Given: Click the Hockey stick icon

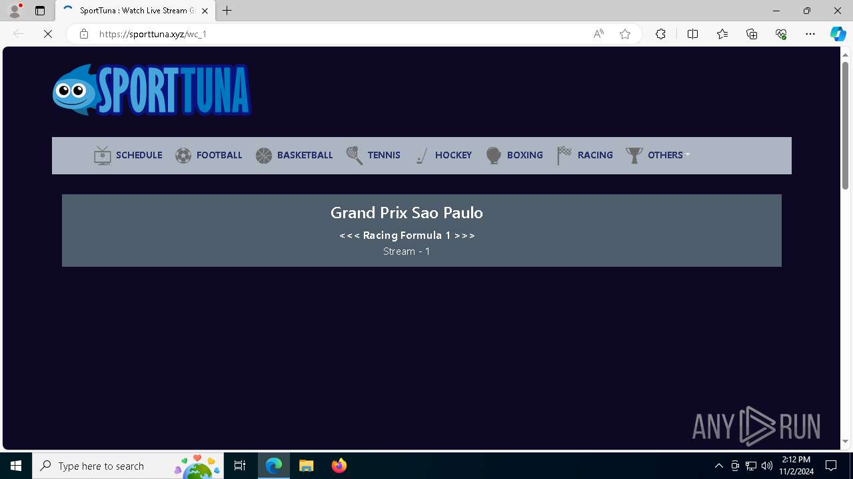Looking at the screenshot, I should pyautogui.click(x=421, y=156).
